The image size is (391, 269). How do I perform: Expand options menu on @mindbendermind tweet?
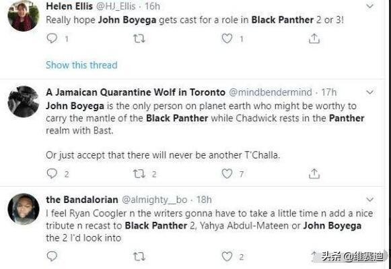pyautogui.click(x=370, y=92)
